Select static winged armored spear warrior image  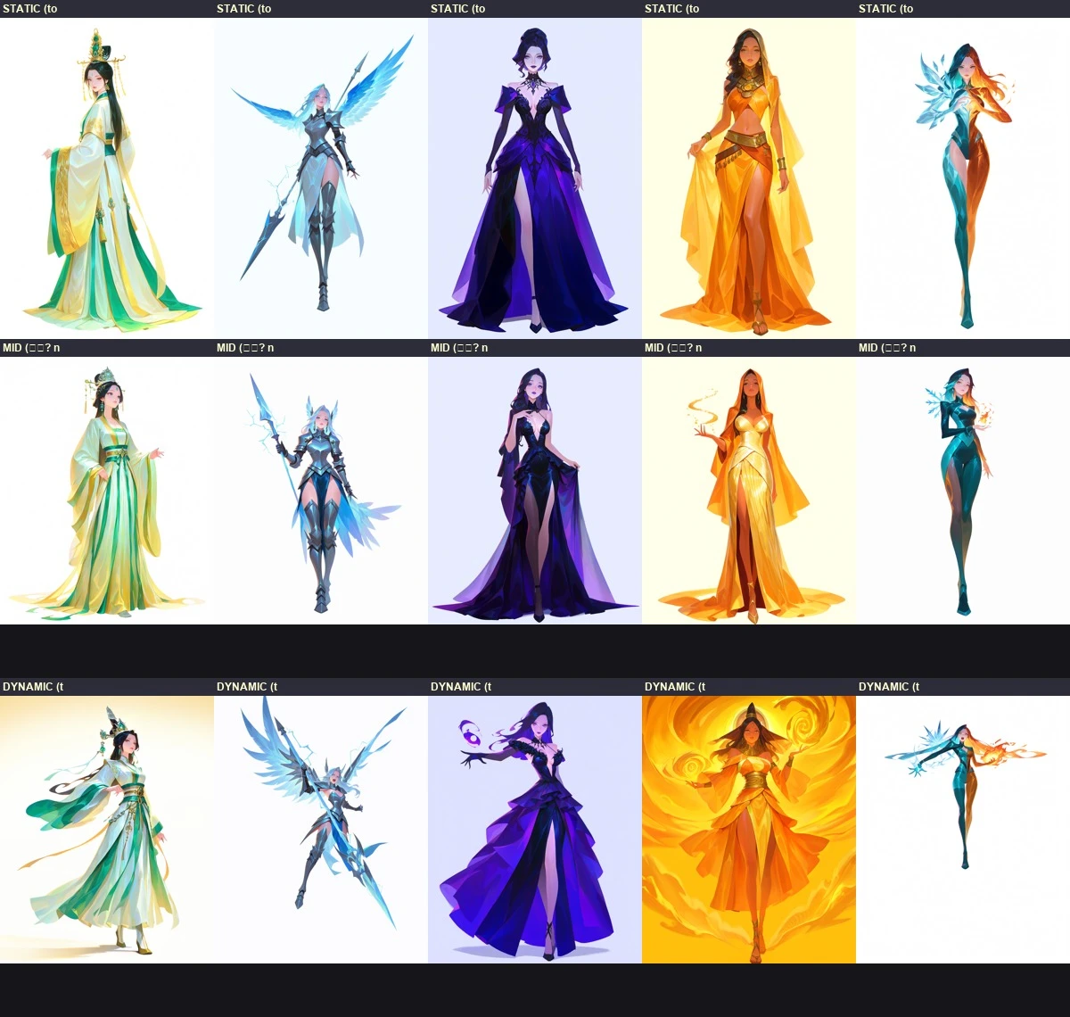point(321,178)
